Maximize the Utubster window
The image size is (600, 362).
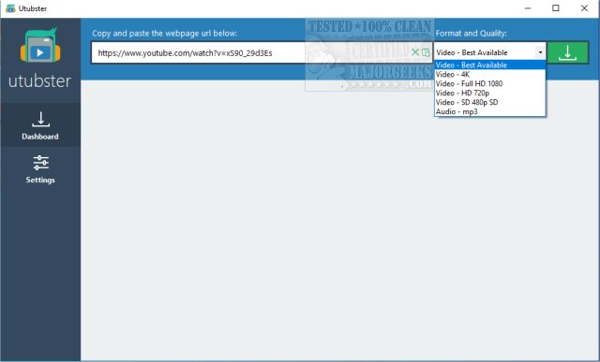pos(556,8)
